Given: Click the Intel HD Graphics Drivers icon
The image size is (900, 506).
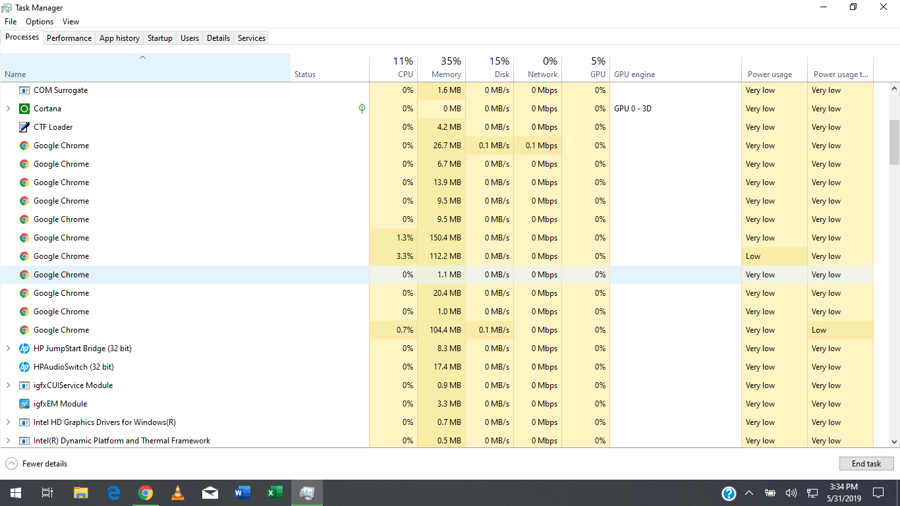Looking at the screenshot, I should (24, 422).
